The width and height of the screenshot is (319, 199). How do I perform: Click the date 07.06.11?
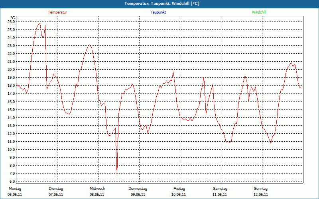click(56, 195)
